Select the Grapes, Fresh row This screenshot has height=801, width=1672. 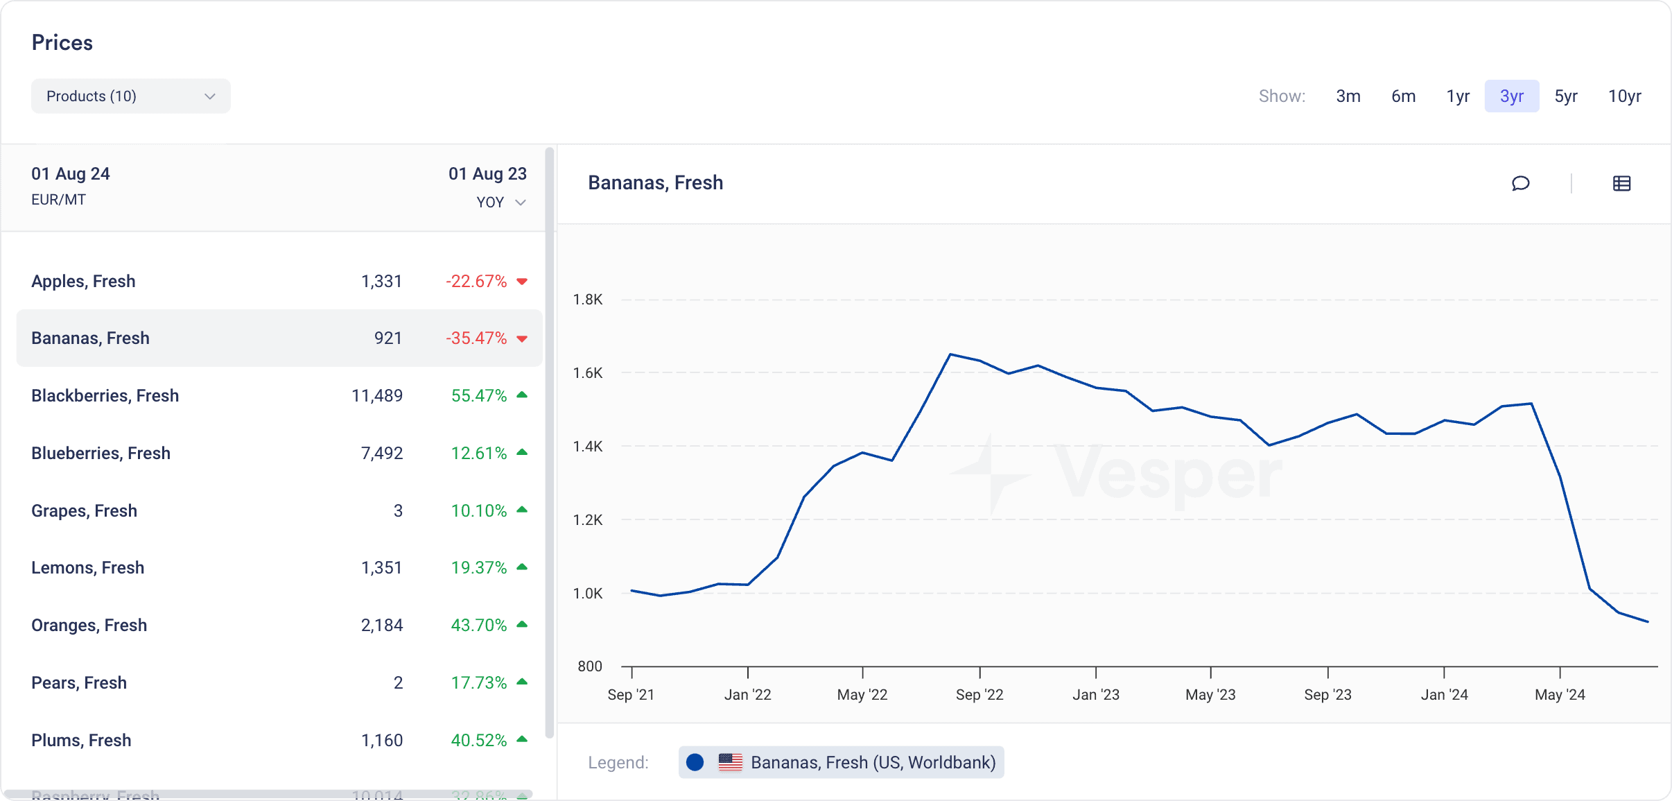(x=279, y=510)
